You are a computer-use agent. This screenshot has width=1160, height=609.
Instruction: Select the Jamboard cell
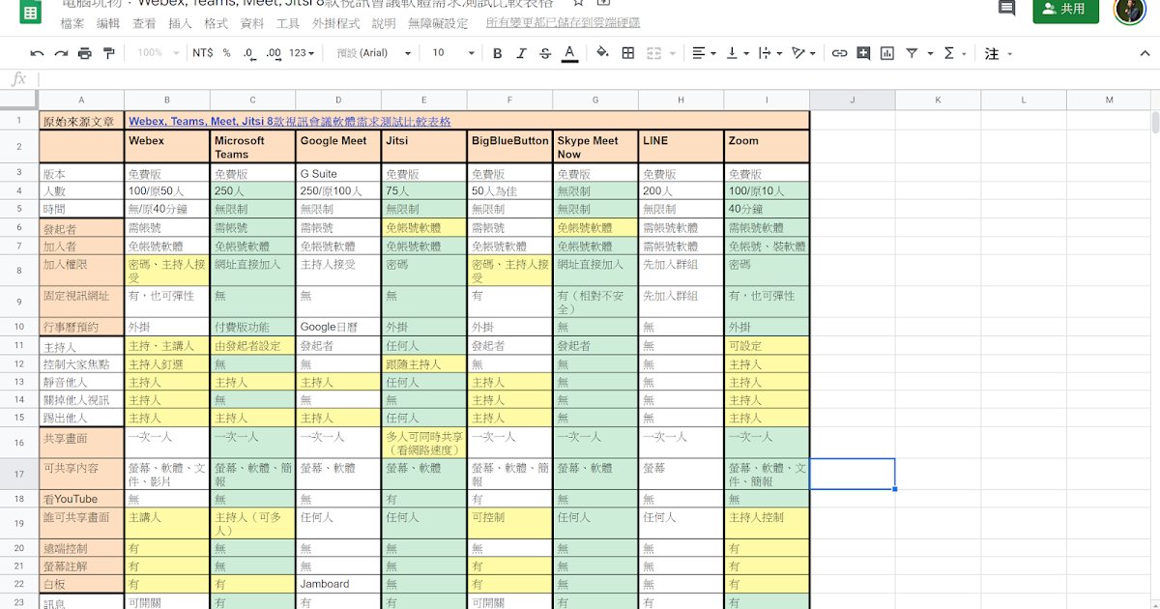coord(338,584)
